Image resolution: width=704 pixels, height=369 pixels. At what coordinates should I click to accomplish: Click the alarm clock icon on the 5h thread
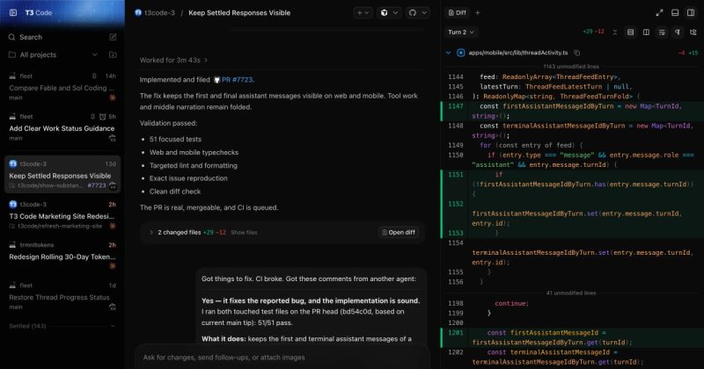coord(102,117)
